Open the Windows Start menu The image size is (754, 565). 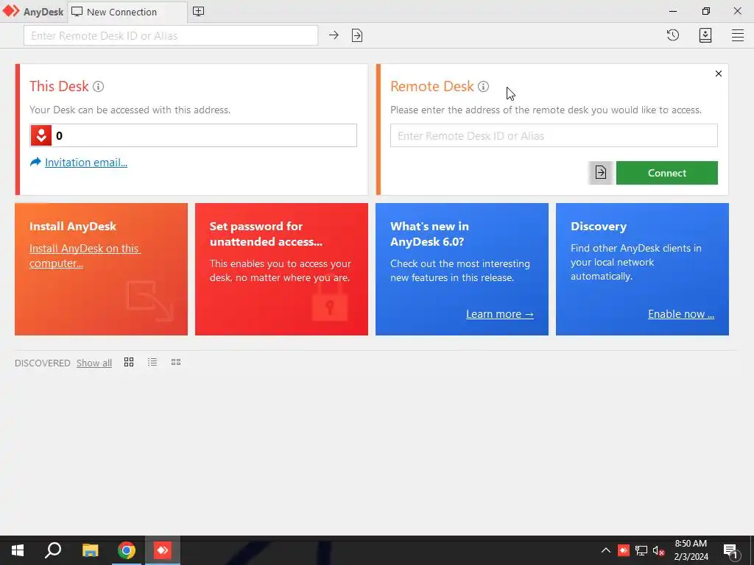(18, 550)
